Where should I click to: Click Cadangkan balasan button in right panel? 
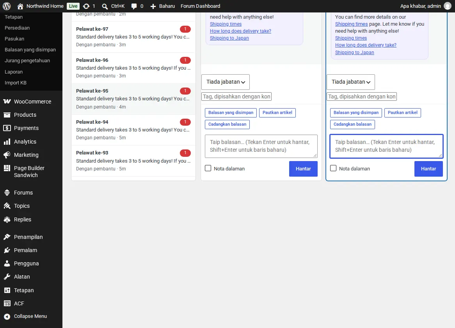coord(353,125)
